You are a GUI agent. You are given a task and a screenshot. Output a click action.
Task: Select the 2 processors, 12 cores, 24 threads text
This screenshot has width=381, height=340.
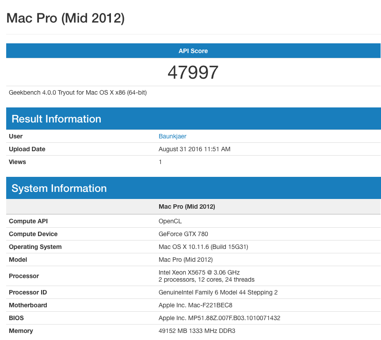pyautogui.click(x=206, y=280)
